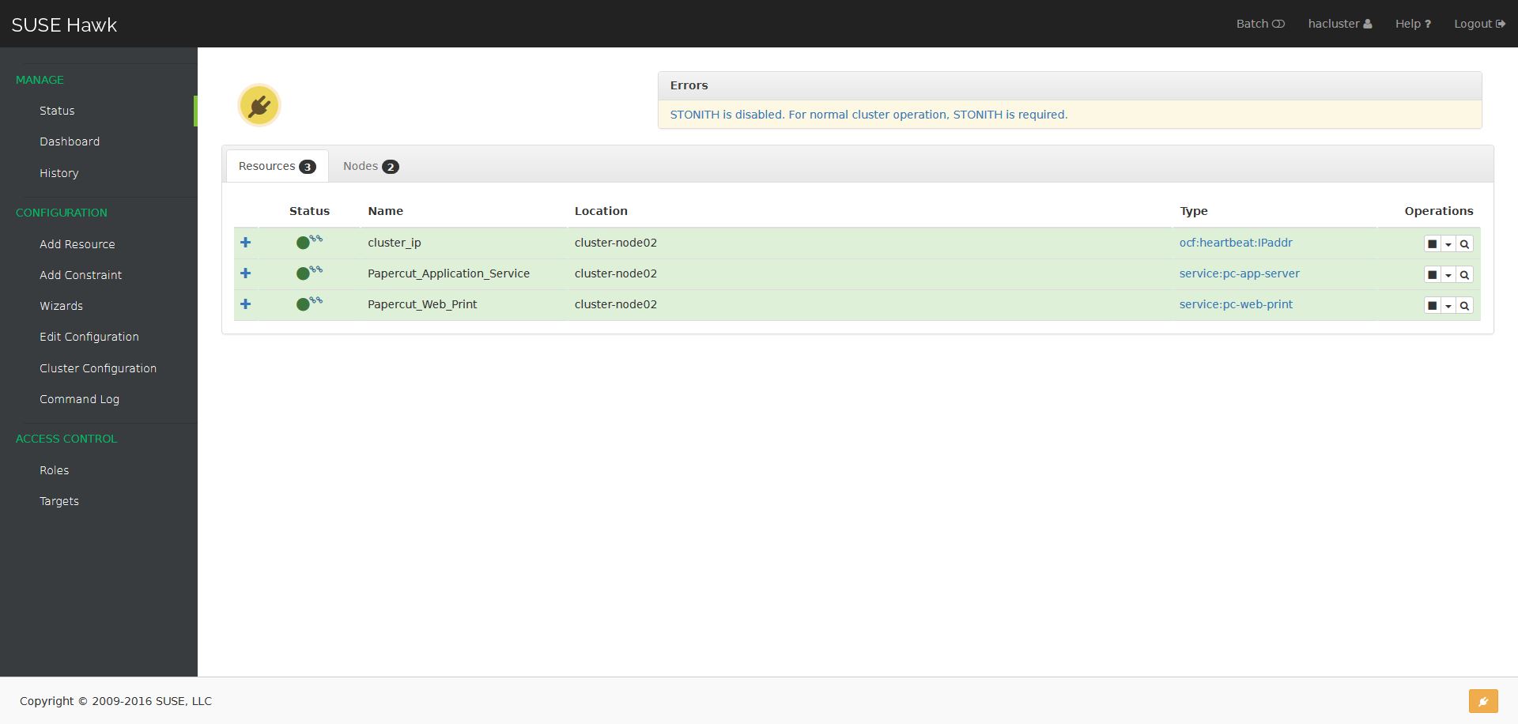Open operations dropdown for Papercut_Web_Print
Viewport: 1518px width, 724px height.
click(x=1448, y=306)
